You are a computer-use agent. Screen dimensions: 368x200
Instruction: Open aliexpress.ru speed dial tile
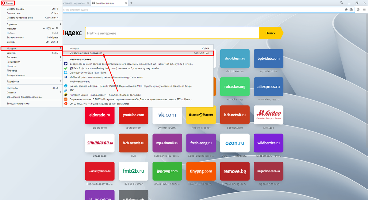(269, 87)
